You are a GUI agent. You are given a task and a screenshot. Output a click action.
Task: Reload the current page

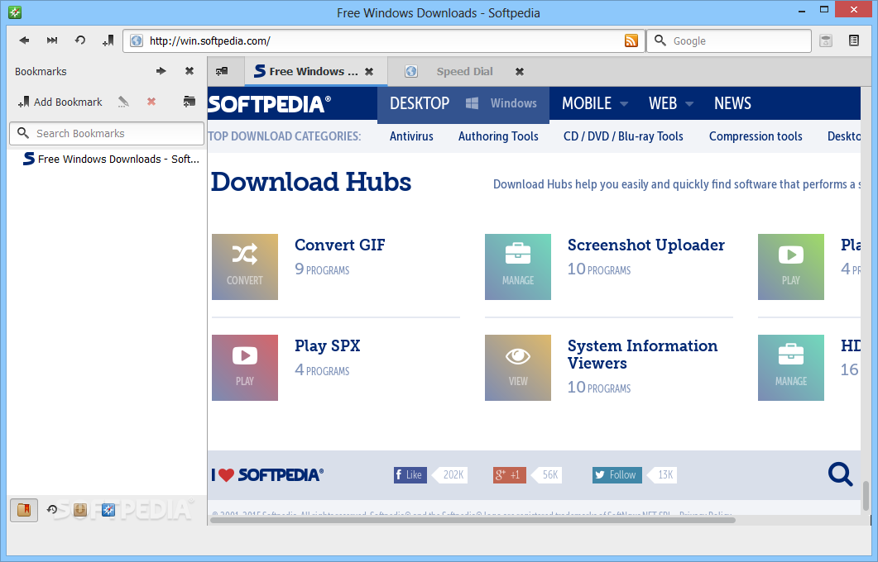pyautogui.click(x=80, y=40)
